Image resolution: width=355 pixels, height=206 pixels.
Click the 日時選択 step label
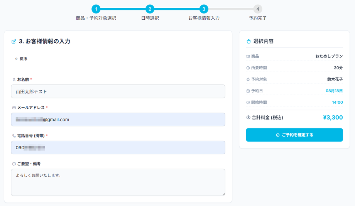coord(150,18)
